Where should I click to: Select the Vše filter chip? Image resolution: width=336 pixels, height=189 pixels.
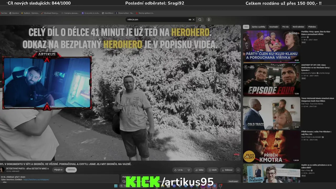(x=246, y=27)
